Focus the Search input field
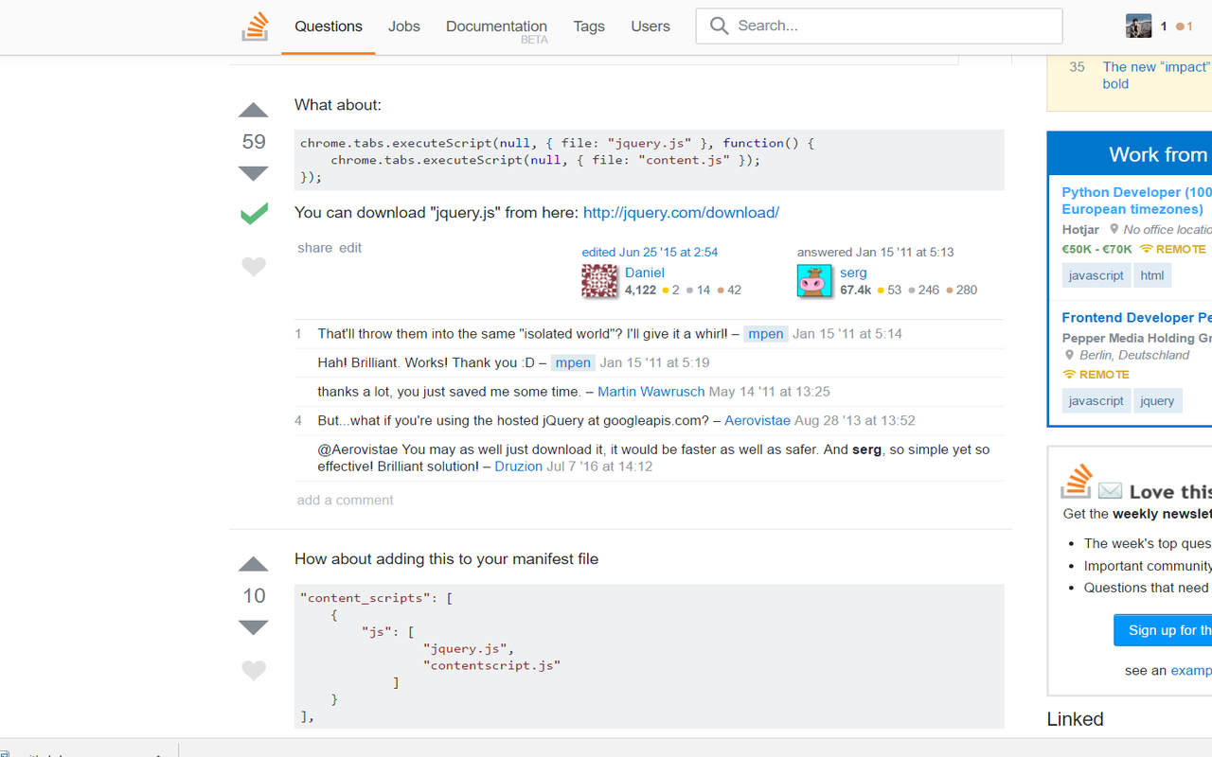Image resolution: width=1212 pixels, height=757 pixels. 879,26
